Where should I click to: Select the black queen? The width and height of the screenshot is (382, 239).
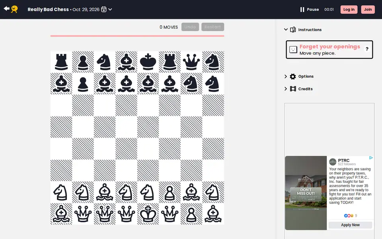point(191,62)
